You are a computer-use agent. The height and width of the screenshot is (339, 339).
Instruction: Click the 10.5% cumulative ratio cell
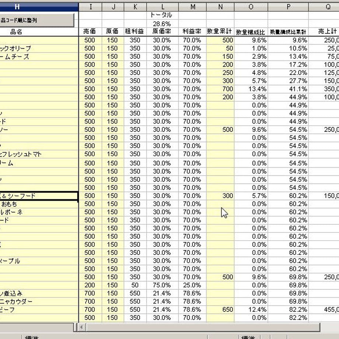coord(288,48)
